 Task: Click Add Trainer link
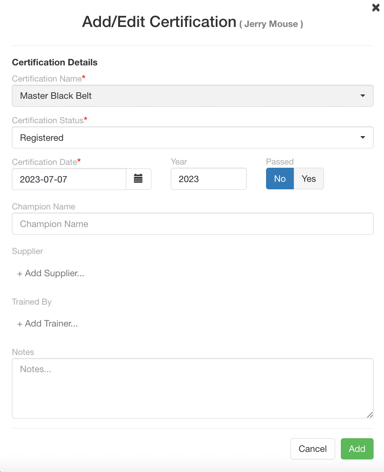(47, 324)
